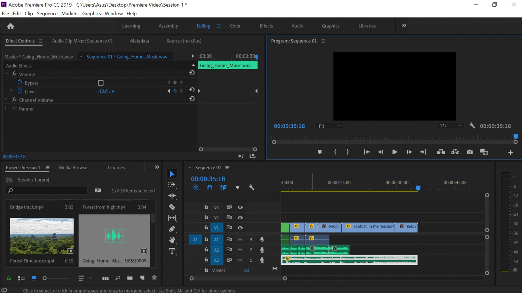The image size is (522, 293).
Task: Open the Fit zoom level dropdown
Action: pyautogui.click(x=330, y=126)
